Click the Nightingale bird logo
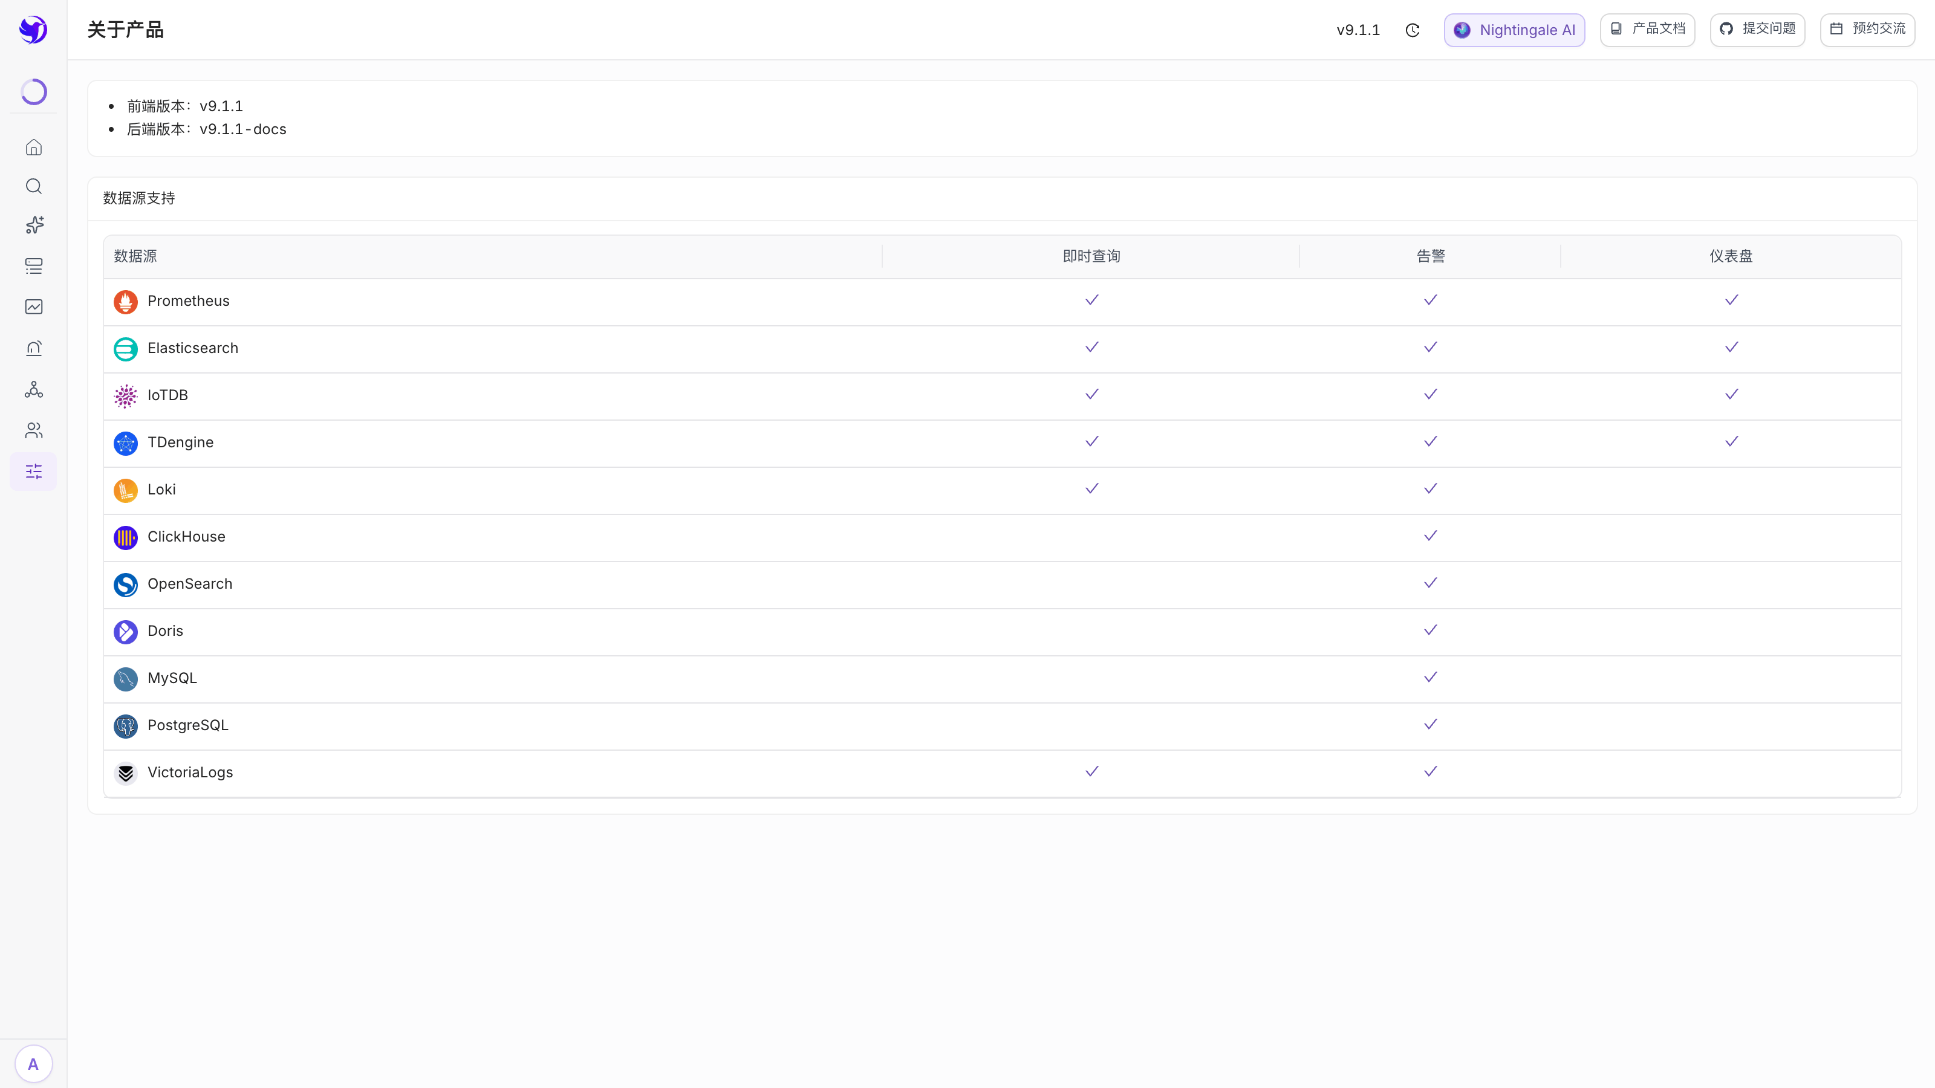Image resolution: width=1935 pixels, height=1088 pixels. pos(33,30)
